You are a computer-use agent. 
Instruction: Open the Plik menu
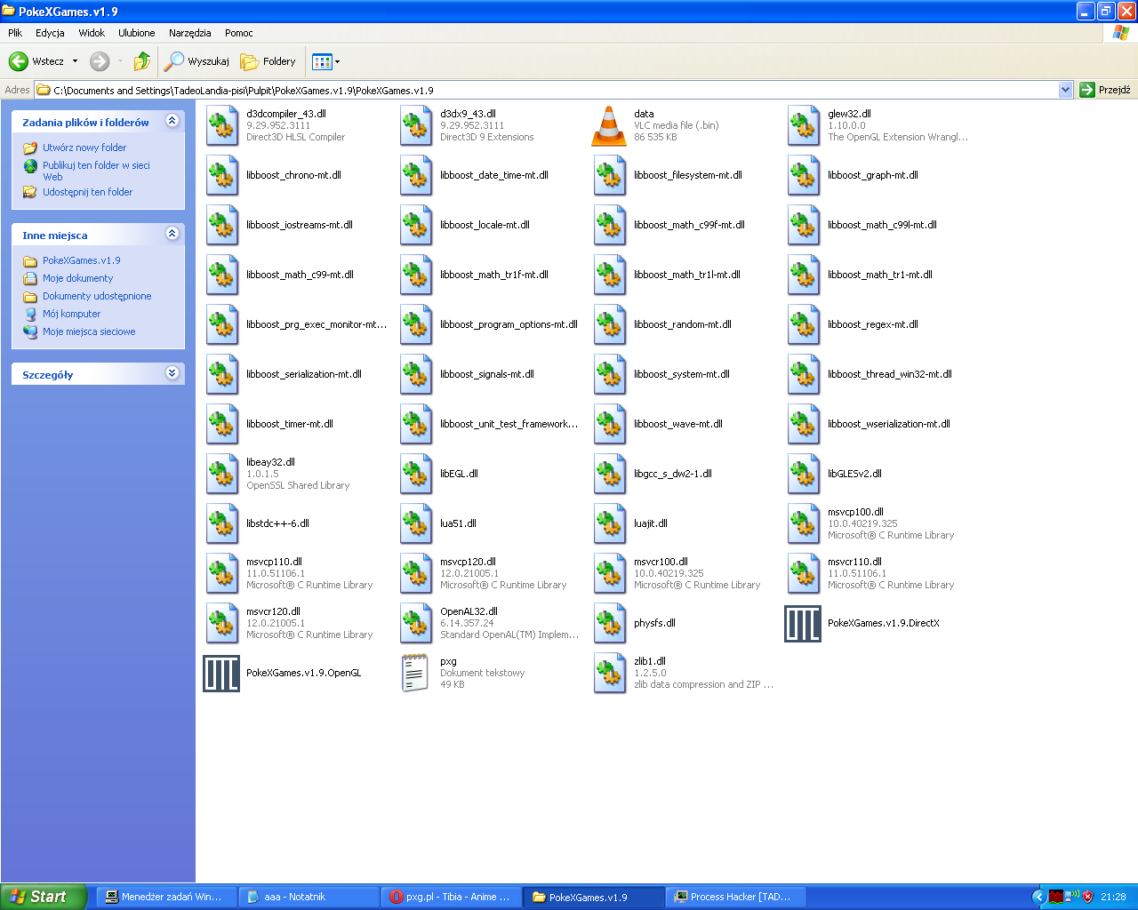tap(15, 33)
